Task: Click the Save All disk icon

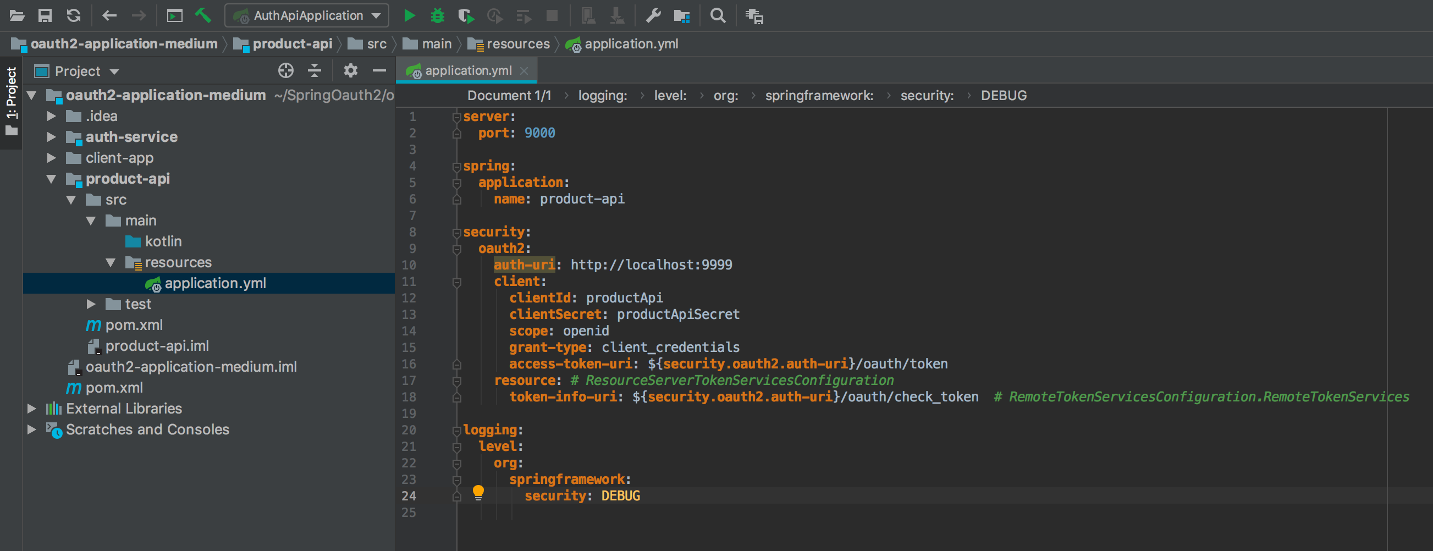Action: pos(45,15)
